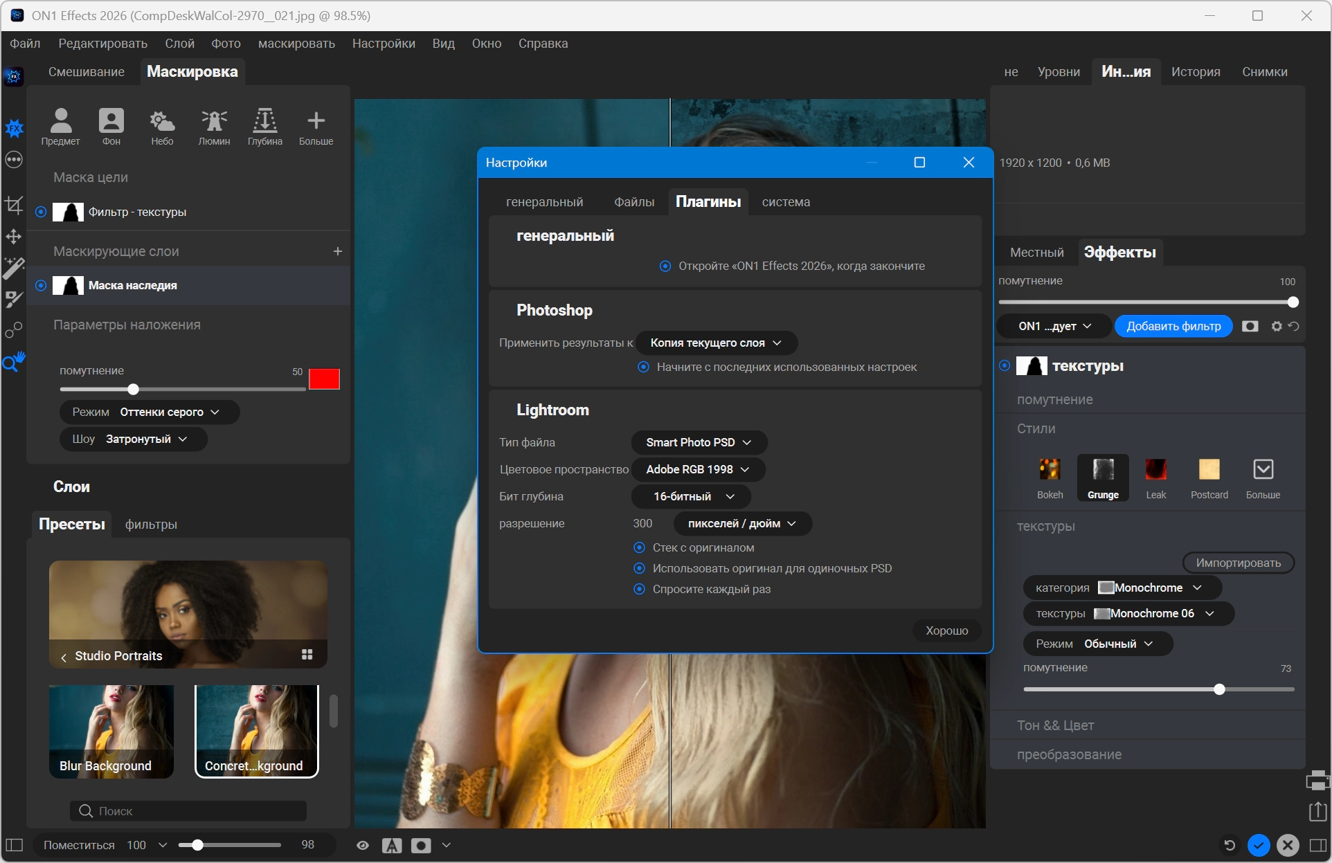Viewport: 1332px width, 863px height.
Task: Click the bottom-bar undo arrow icon
Action: (1230, 845)
